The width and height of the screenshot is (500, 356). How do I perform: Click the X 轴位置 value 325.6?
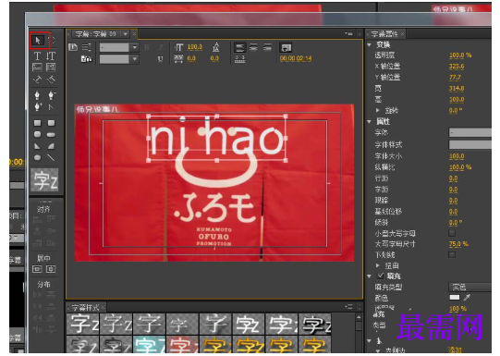point(457,67)
